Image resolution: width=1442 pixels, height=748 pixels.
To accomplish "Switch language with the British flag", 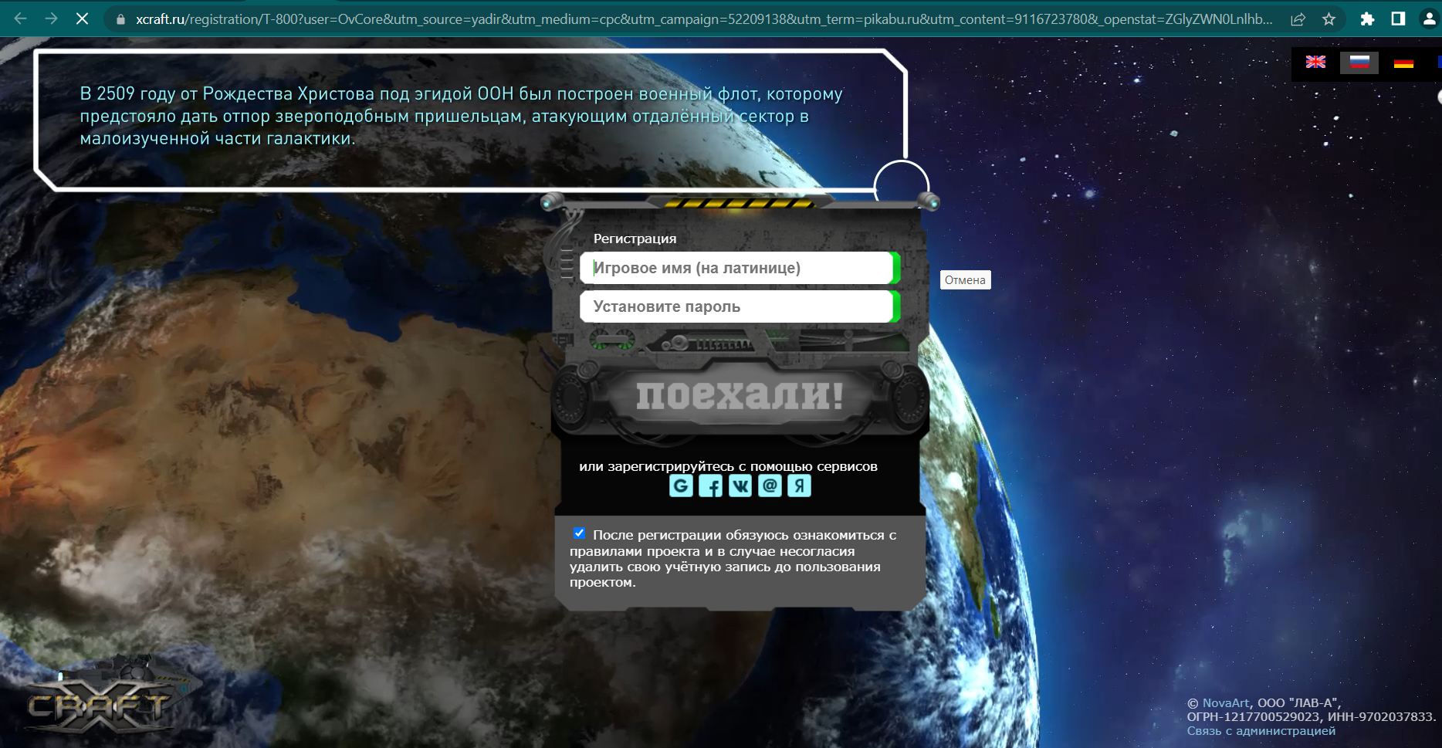I will point(1315,62).
